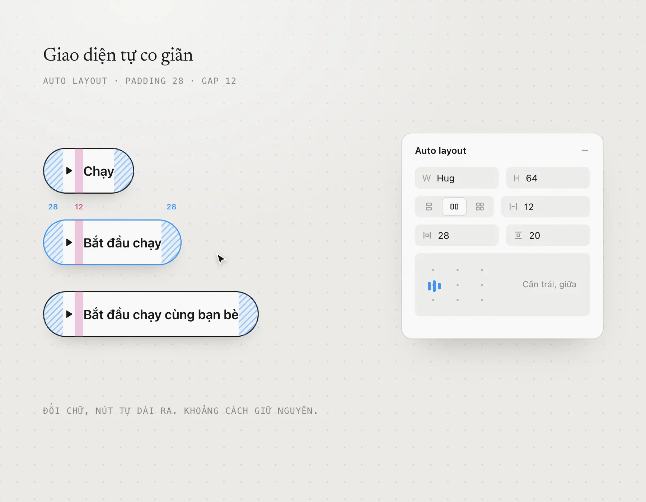Set alignment to bottom center dot

click(x=458, y=300)
